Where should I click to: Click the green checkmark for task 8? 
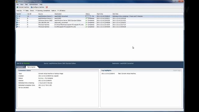86,18
